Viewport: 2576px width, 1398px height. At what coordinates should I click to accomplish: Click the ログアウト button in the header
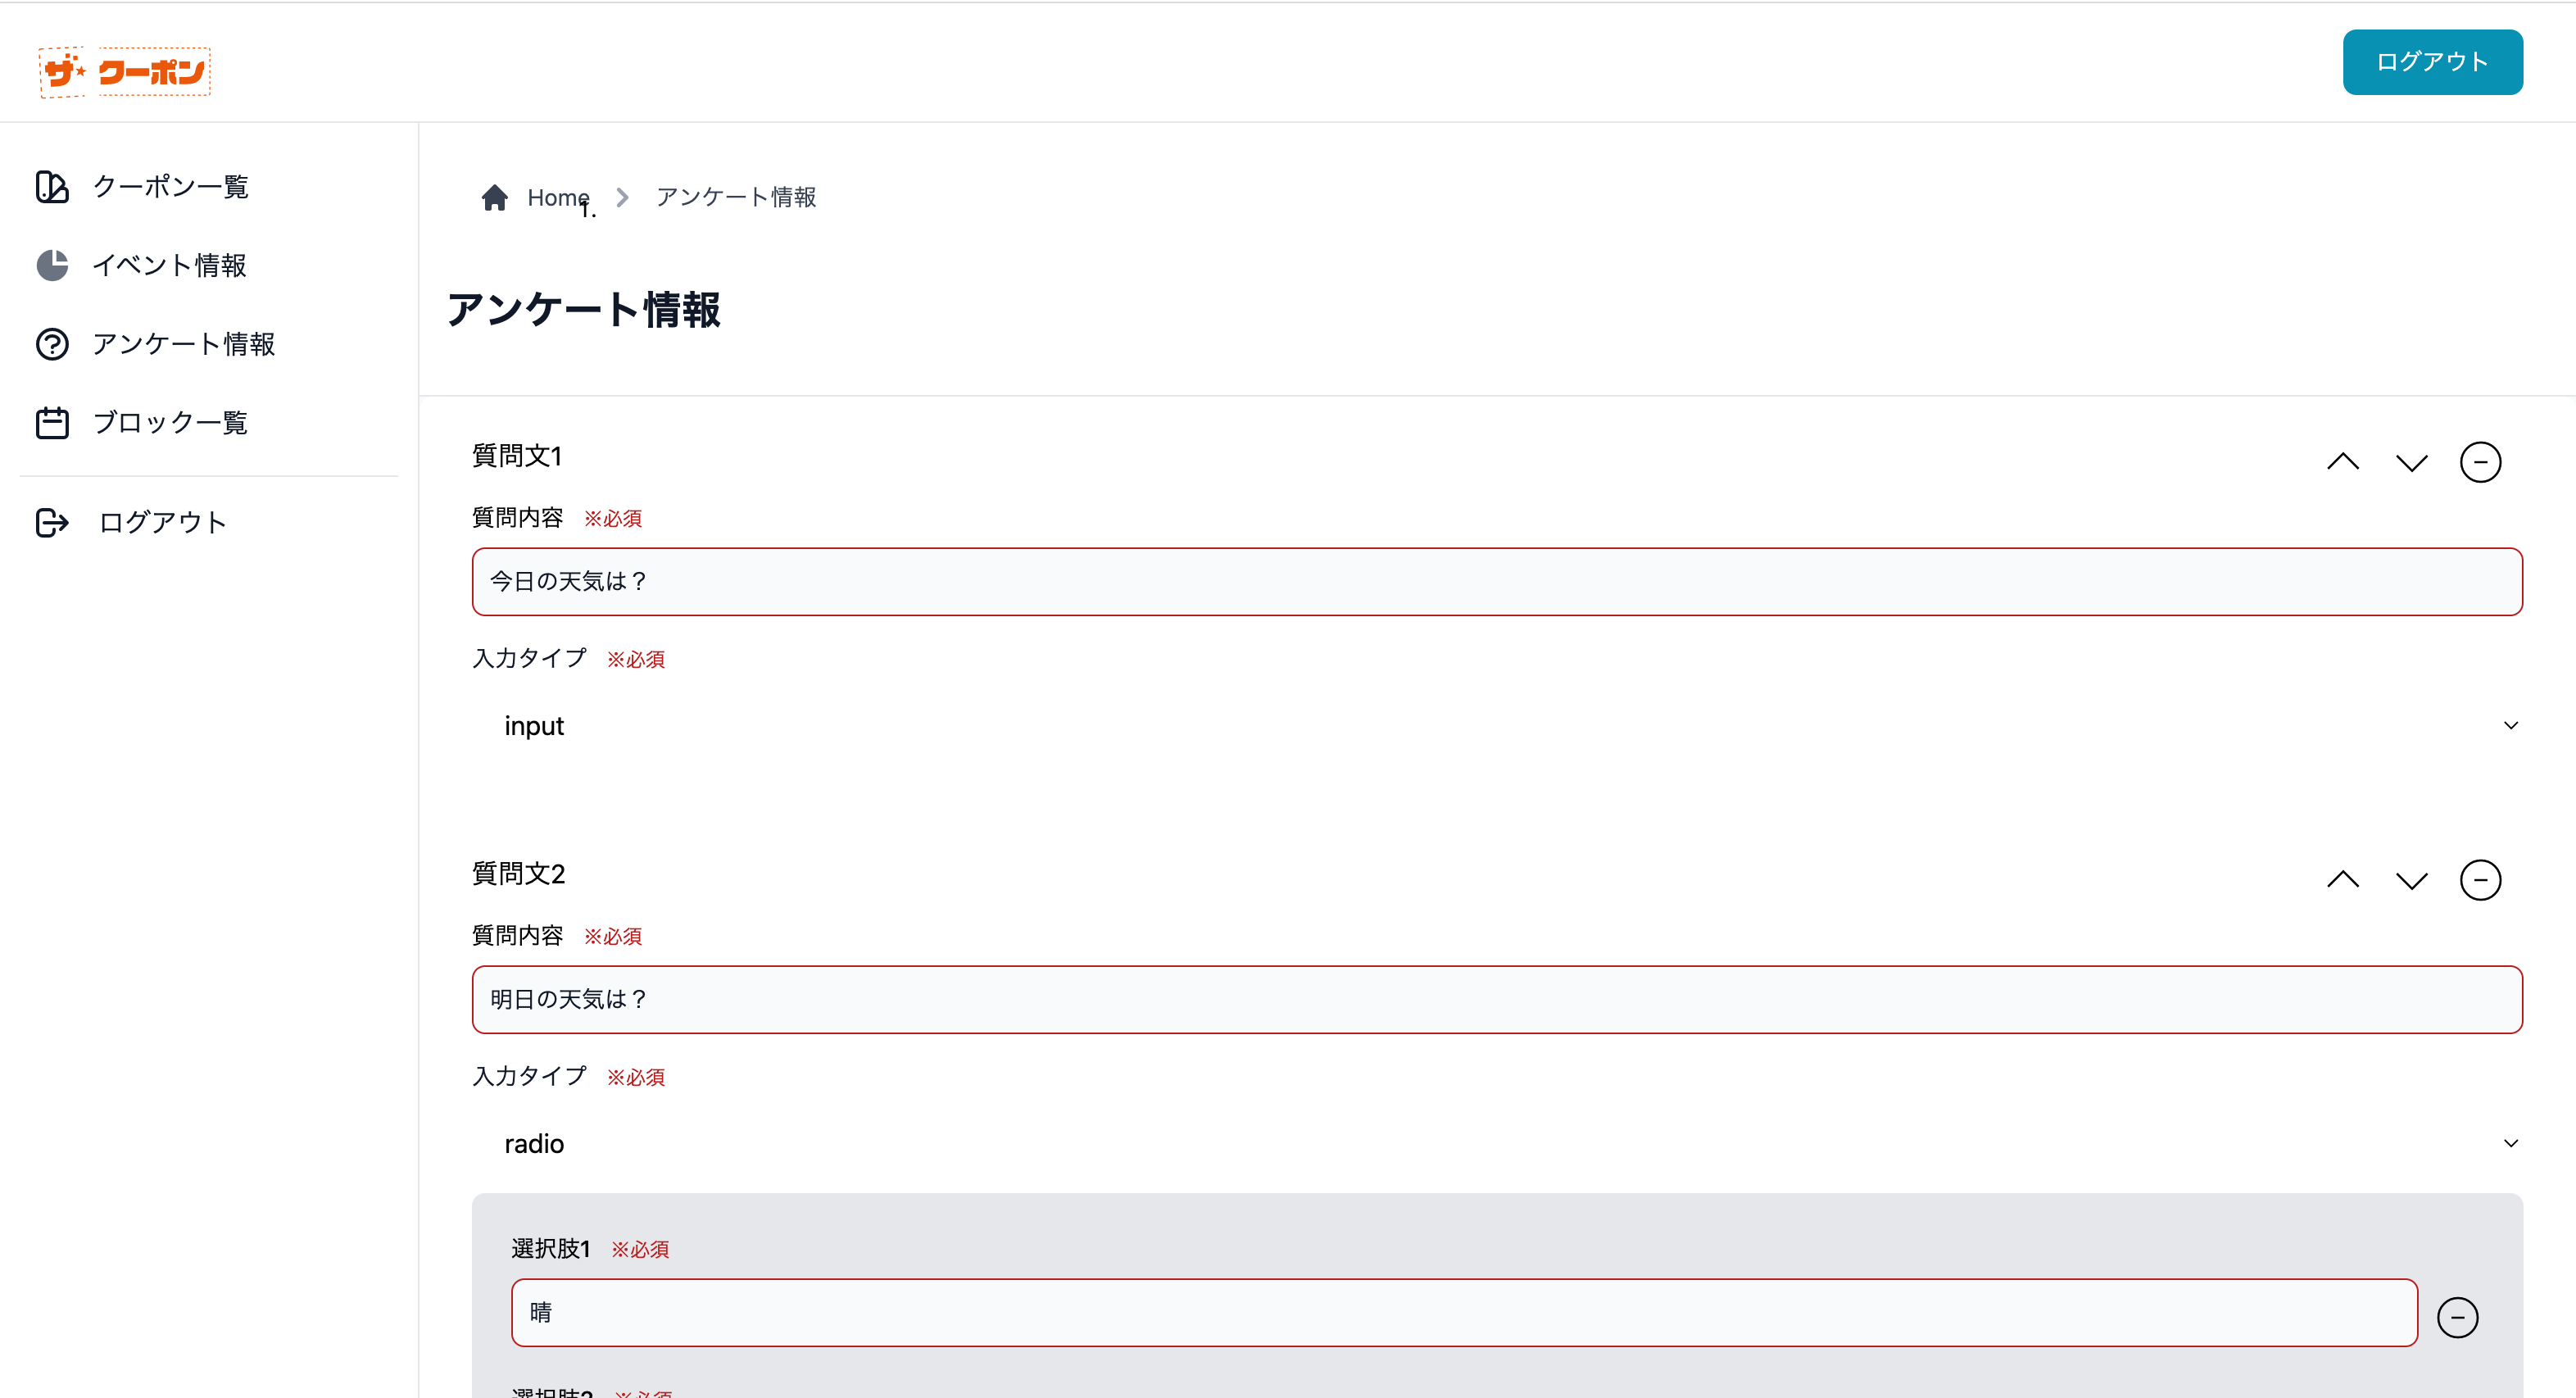point(2432,61)
